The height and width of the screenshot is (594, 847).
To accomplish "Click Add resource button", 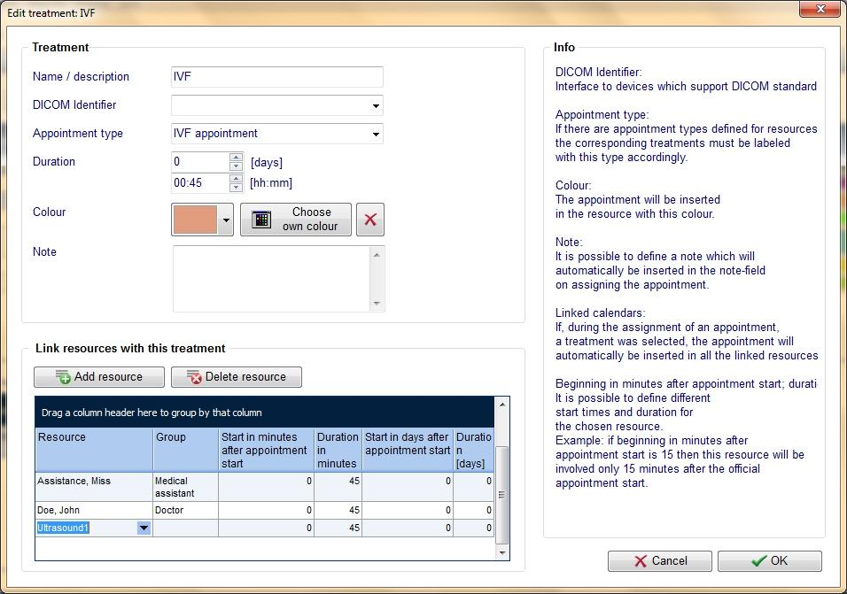I will (99, 376).
